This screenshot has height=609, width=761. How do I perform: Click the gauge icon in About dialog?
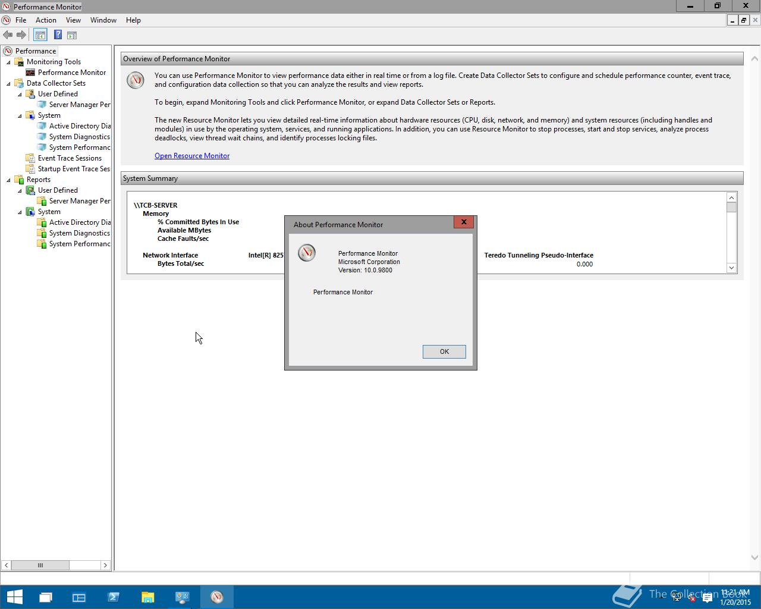[307, 253]
